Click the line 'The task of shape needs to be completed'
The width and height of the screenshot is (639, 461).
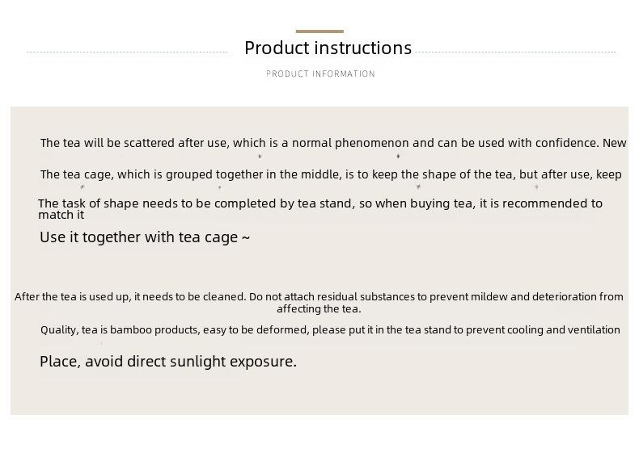point(320,203)
